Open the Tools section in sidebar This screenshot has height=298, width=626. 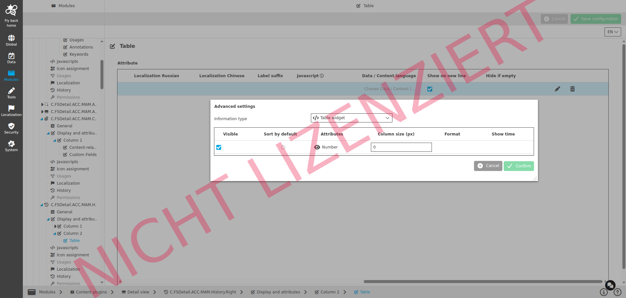pos(11,93)
